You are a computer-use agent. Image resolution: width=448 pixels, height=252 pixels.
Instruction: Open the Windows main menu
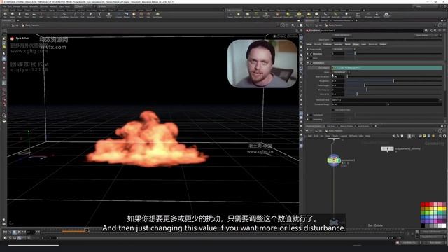34,6
